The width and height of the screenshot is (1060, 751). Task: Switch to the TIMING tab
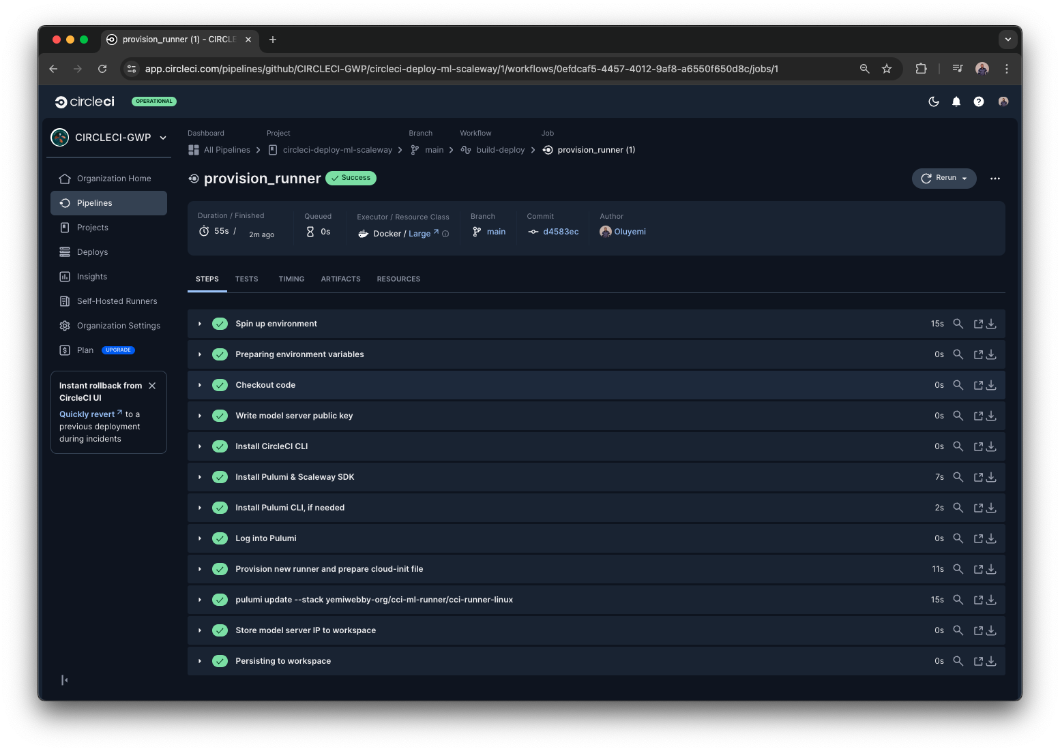click(x=291, y=279)
